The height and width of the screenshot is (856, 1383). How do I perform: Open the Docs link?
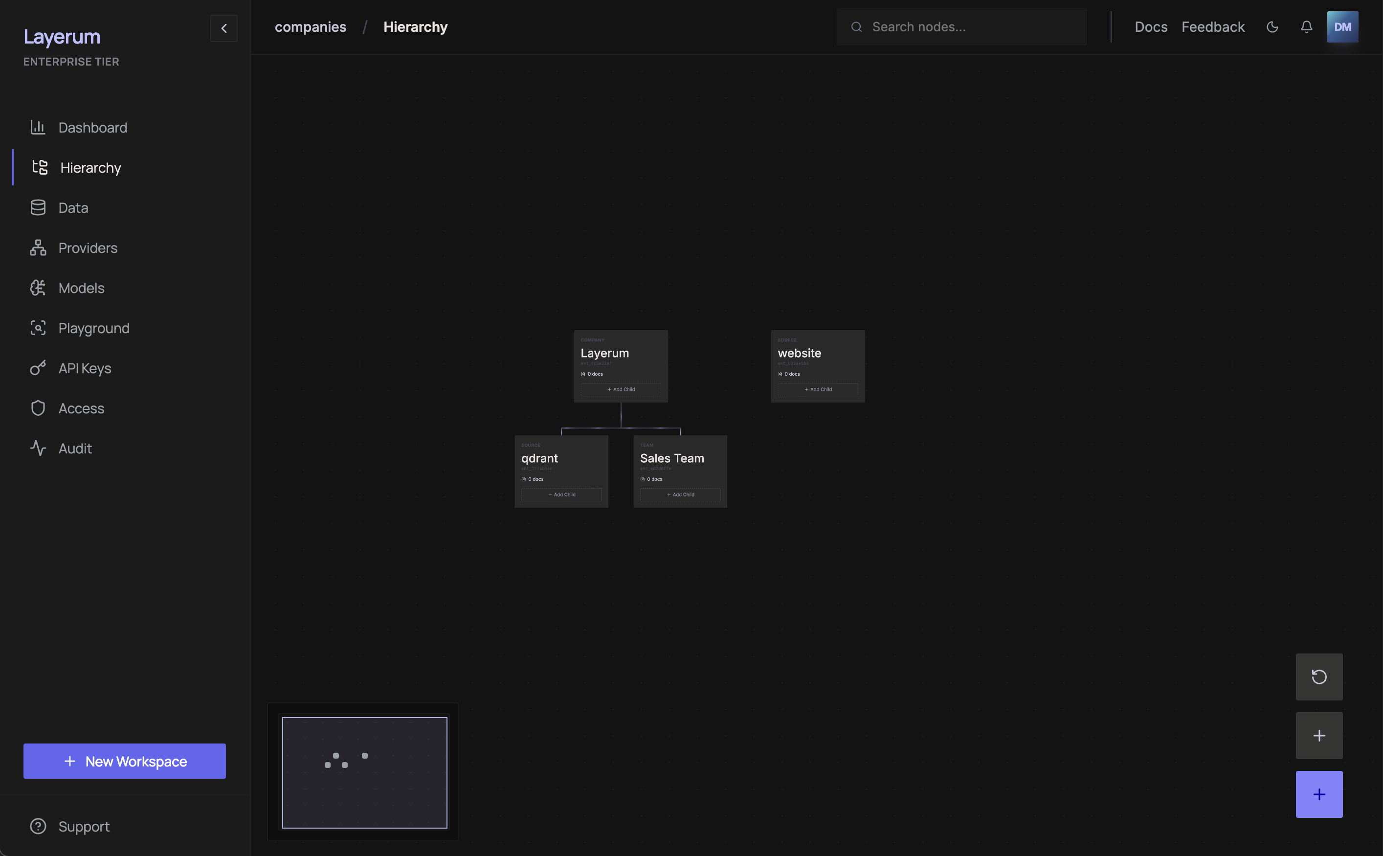pos(1150,27)
